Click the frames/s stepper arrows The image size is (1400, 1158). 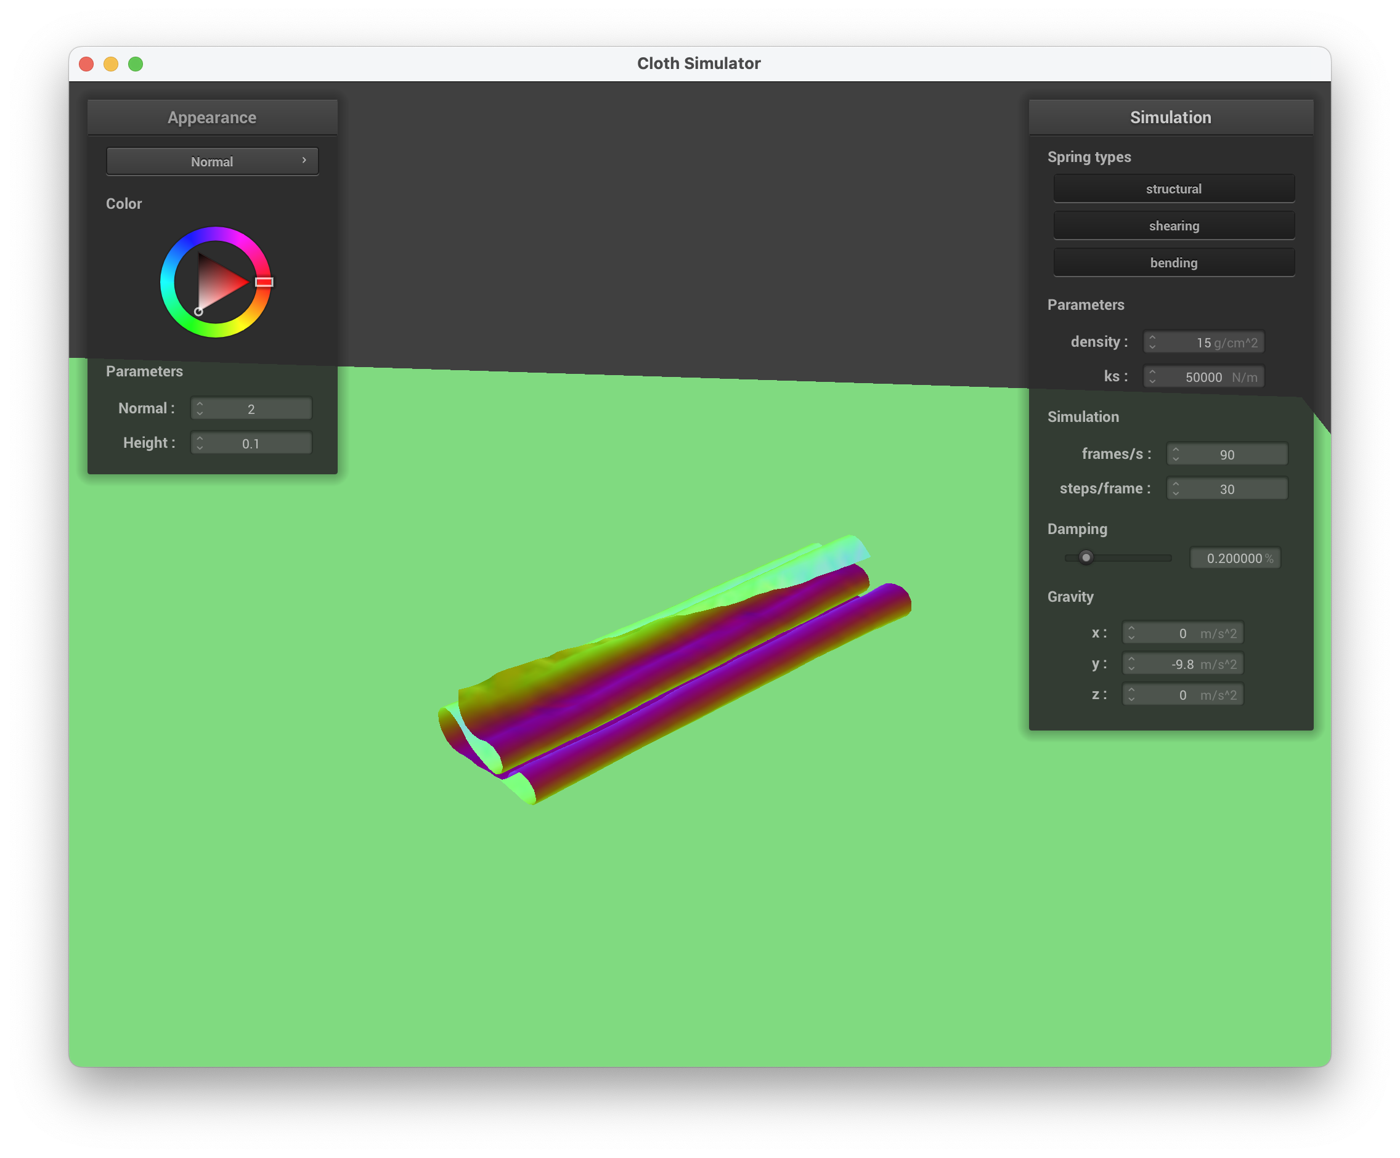pyautogui.click(x=1175, y=454)
